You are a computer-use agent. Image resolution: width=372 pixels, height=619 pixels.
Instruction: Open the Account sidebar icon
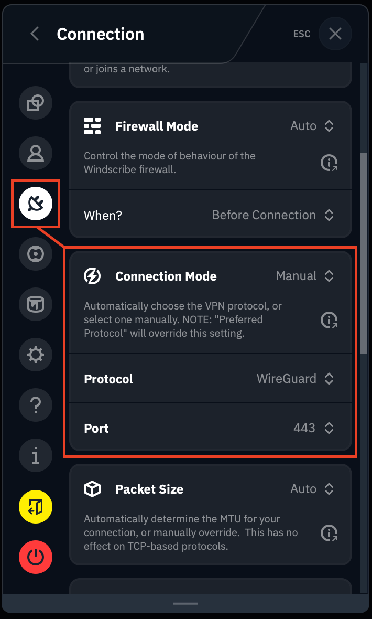[36, 153]
